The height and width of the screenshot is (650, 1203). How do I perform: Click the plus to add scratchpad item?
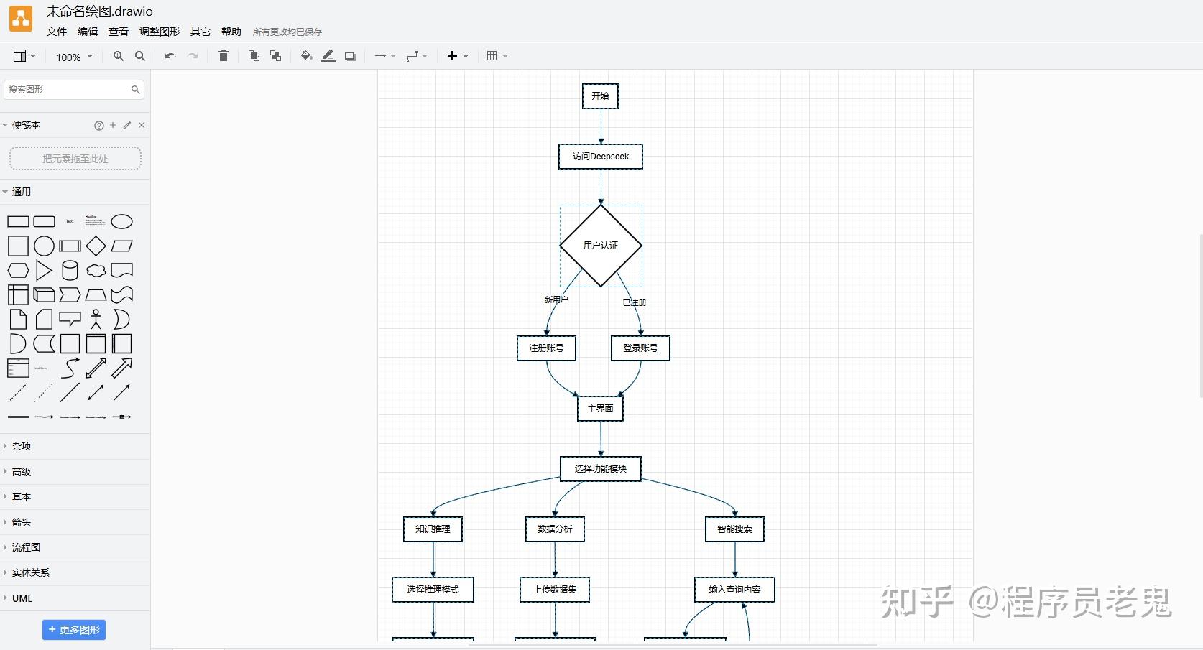point(113,125)
